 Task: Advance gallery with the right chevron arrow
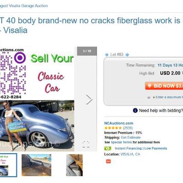click(x=89, y=99)
